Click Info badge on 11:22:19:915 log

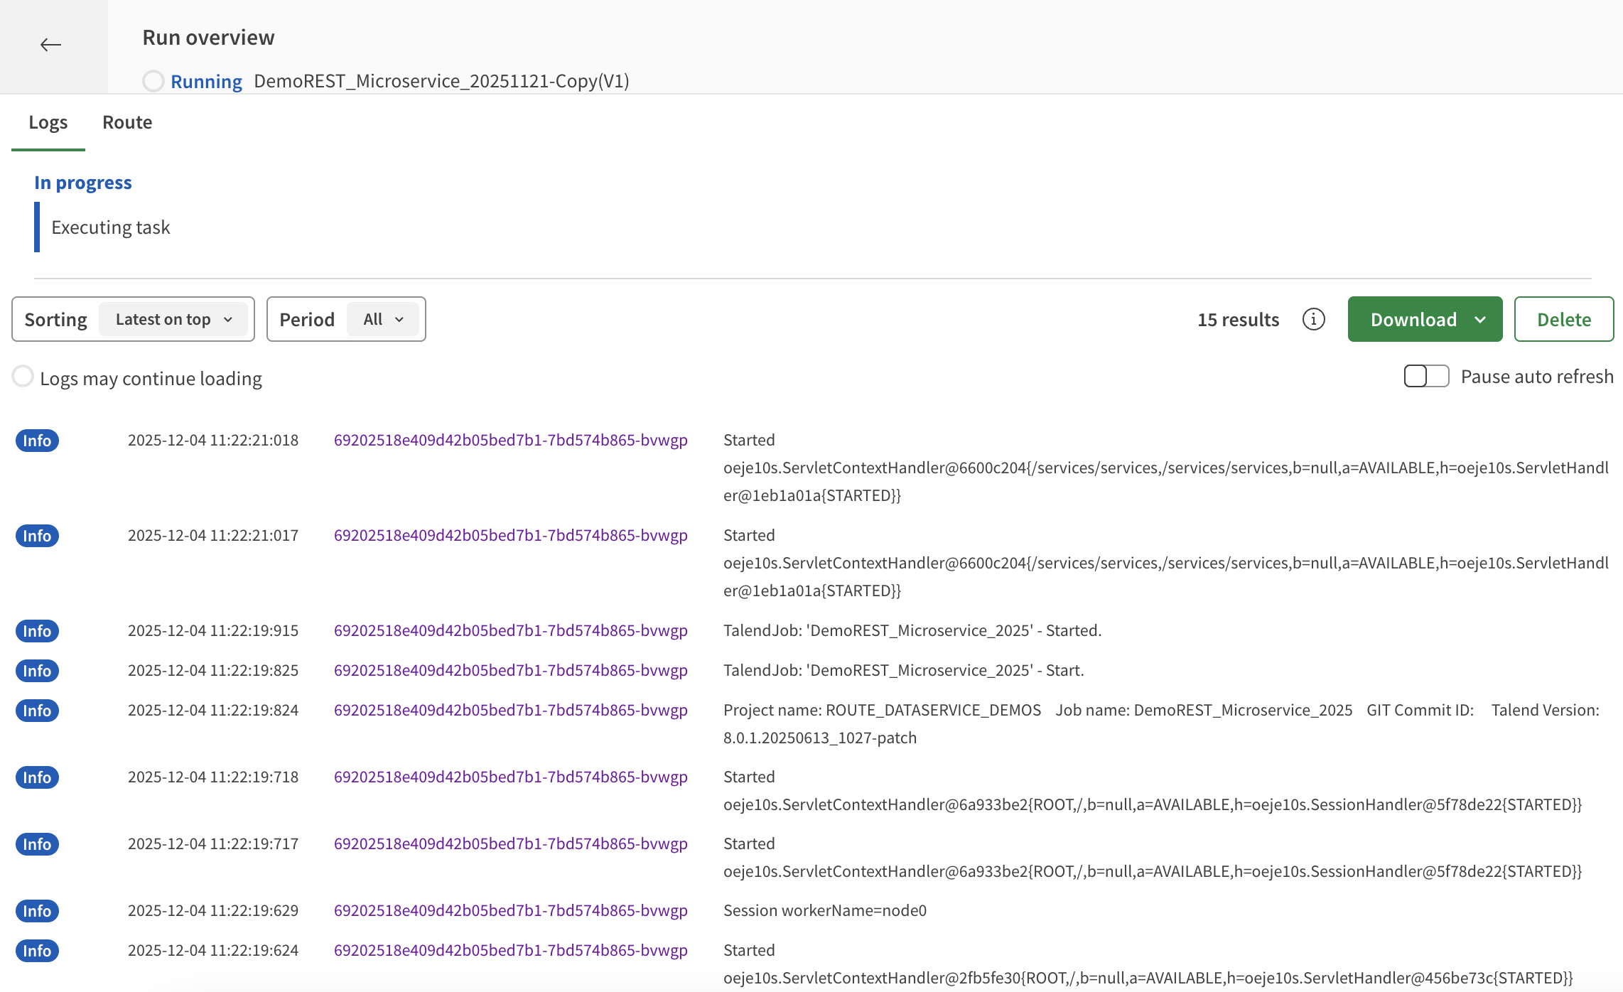tap(37, 631)
